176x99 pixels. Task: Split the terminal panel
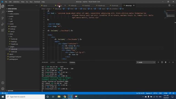pyautogui.click(x=162, y=62)
